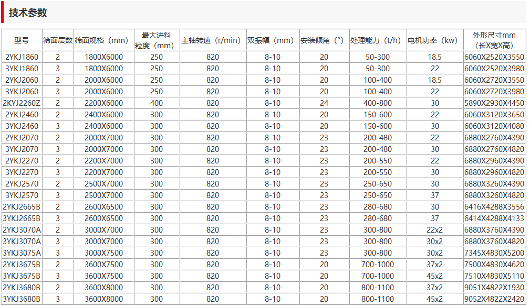Select model cell 2YKJ1860
This screenshot has width=530, height=307.
click(x=22, y=57)
